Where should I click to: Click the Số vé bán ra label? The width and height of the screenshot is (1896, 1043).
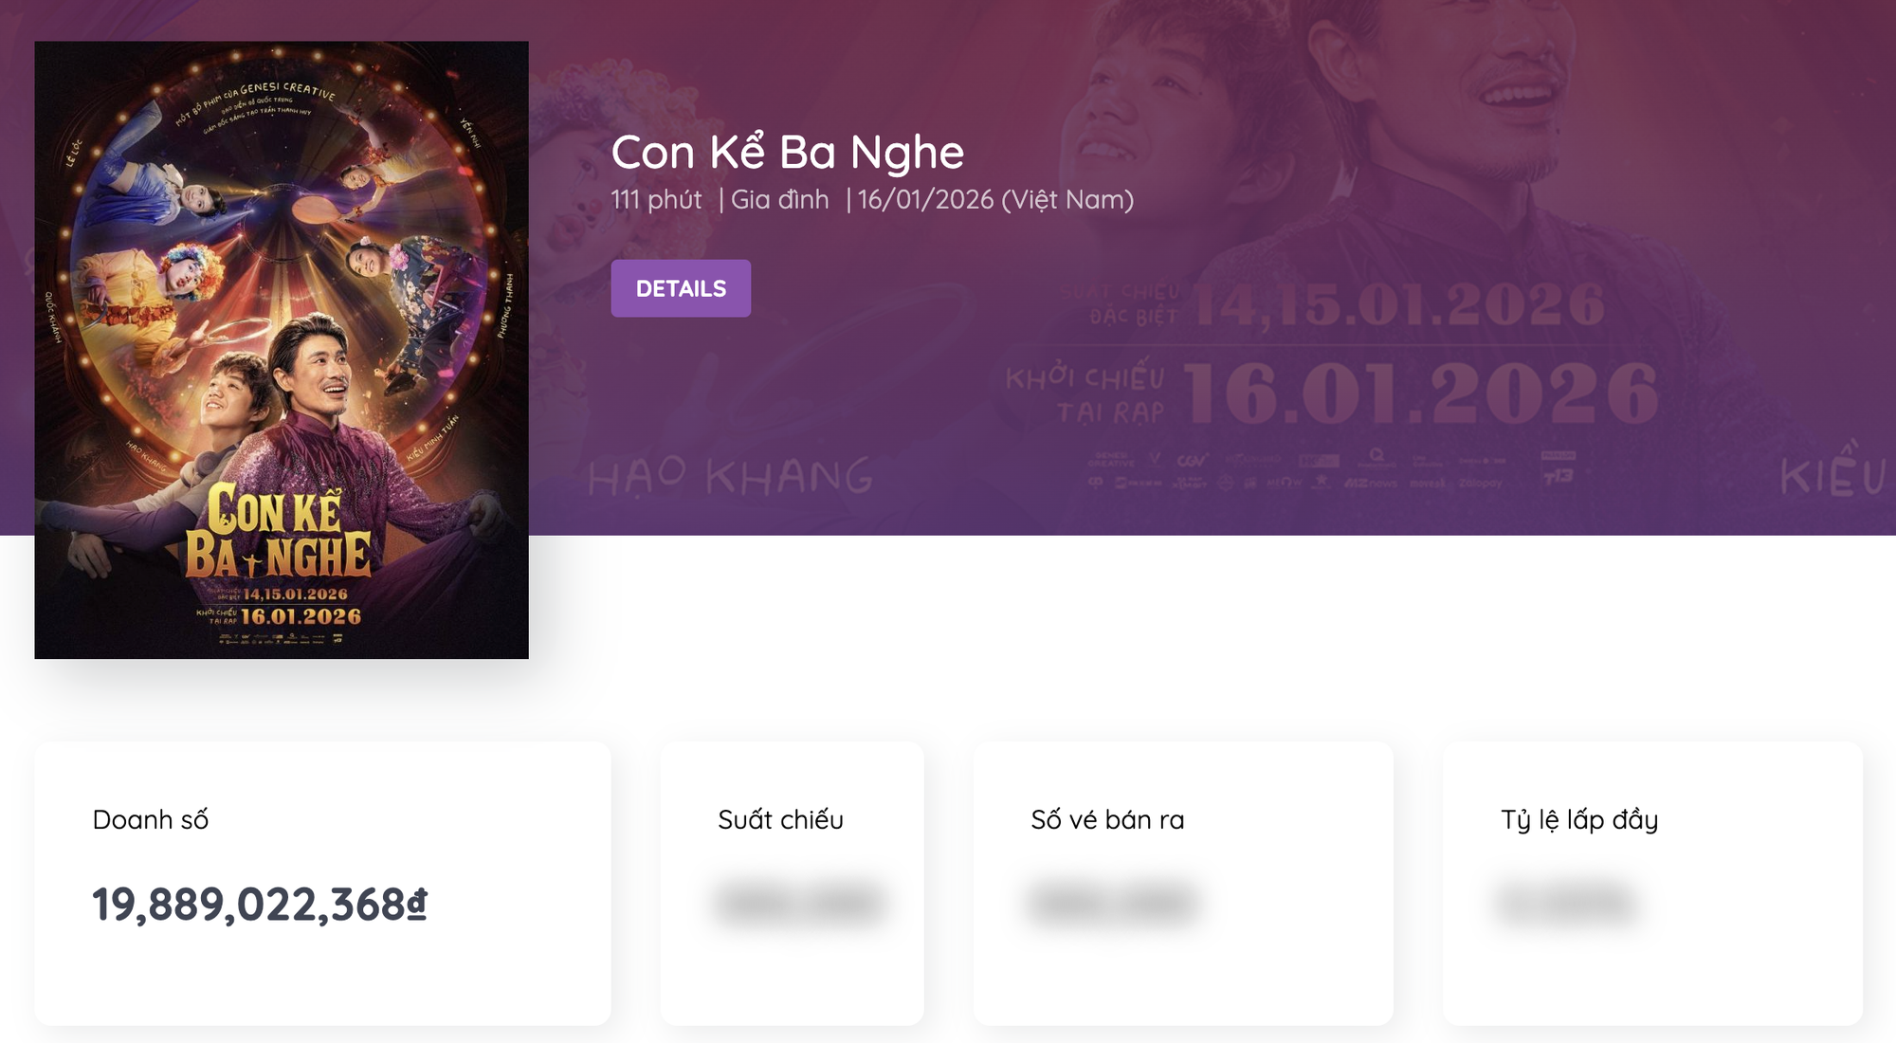[x=1107, y=819]
